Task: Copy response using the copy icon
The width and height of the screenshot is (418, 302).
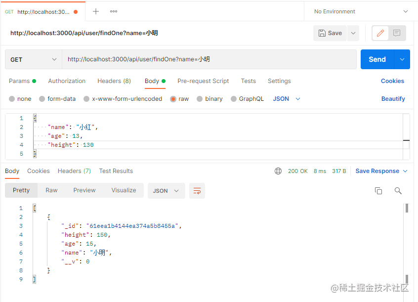Action: pyautogui.click(x=378, y=191)
